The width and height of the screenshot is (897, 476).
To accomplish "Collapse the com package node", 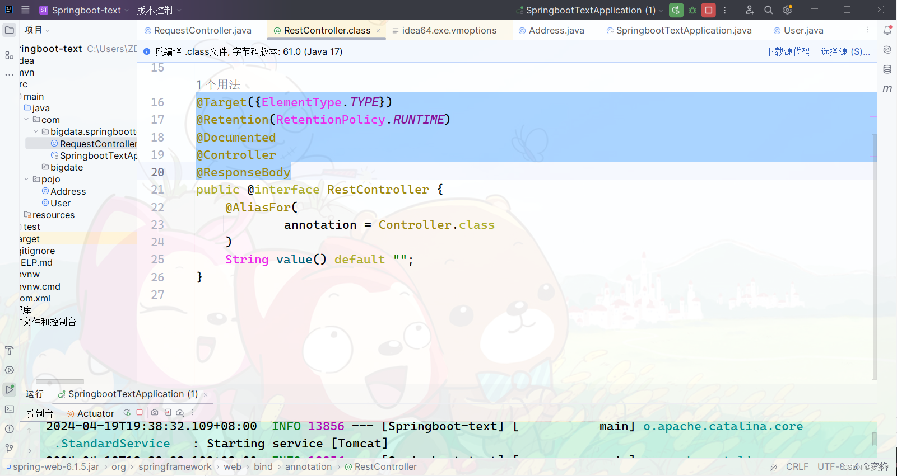I will [26, 120].
